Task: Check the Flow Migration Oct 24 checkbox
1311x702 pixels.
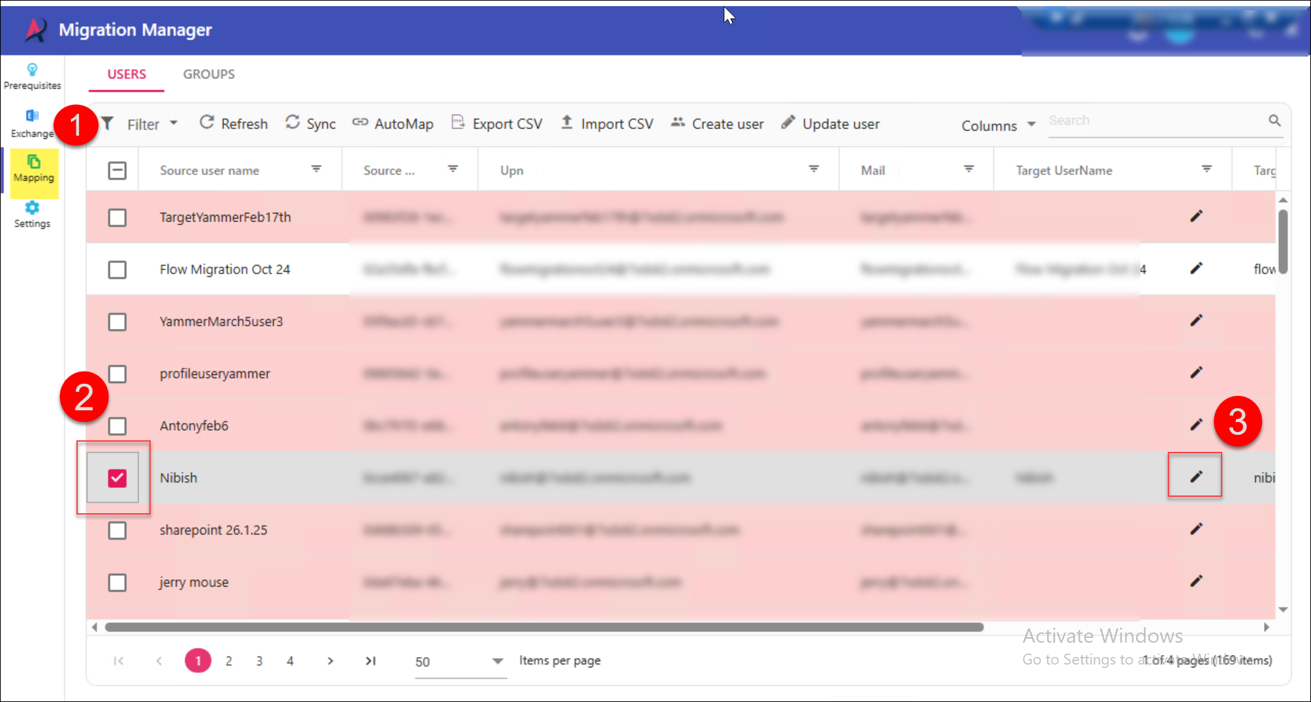Action: (117, 270)
